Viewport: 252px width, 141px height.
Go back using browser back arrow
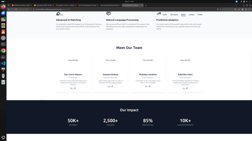point(9,9)
